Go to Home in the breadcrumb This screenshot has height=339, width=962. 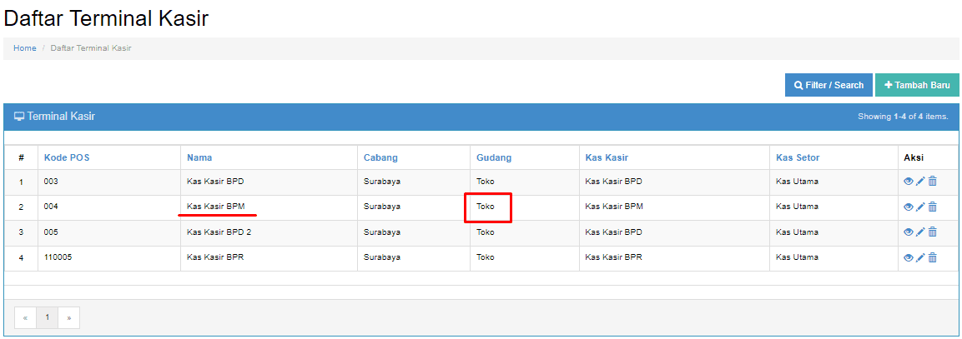click(24, 47)
